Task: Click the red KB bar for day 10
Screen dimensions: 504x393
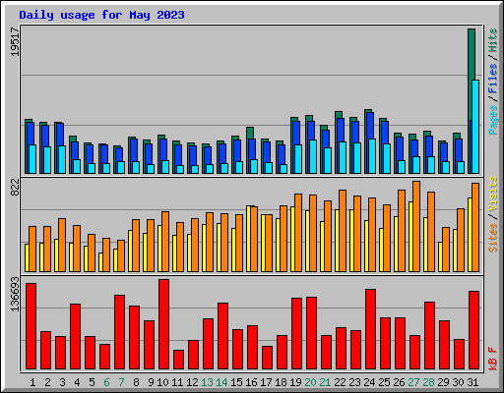Action: [164, 324]
